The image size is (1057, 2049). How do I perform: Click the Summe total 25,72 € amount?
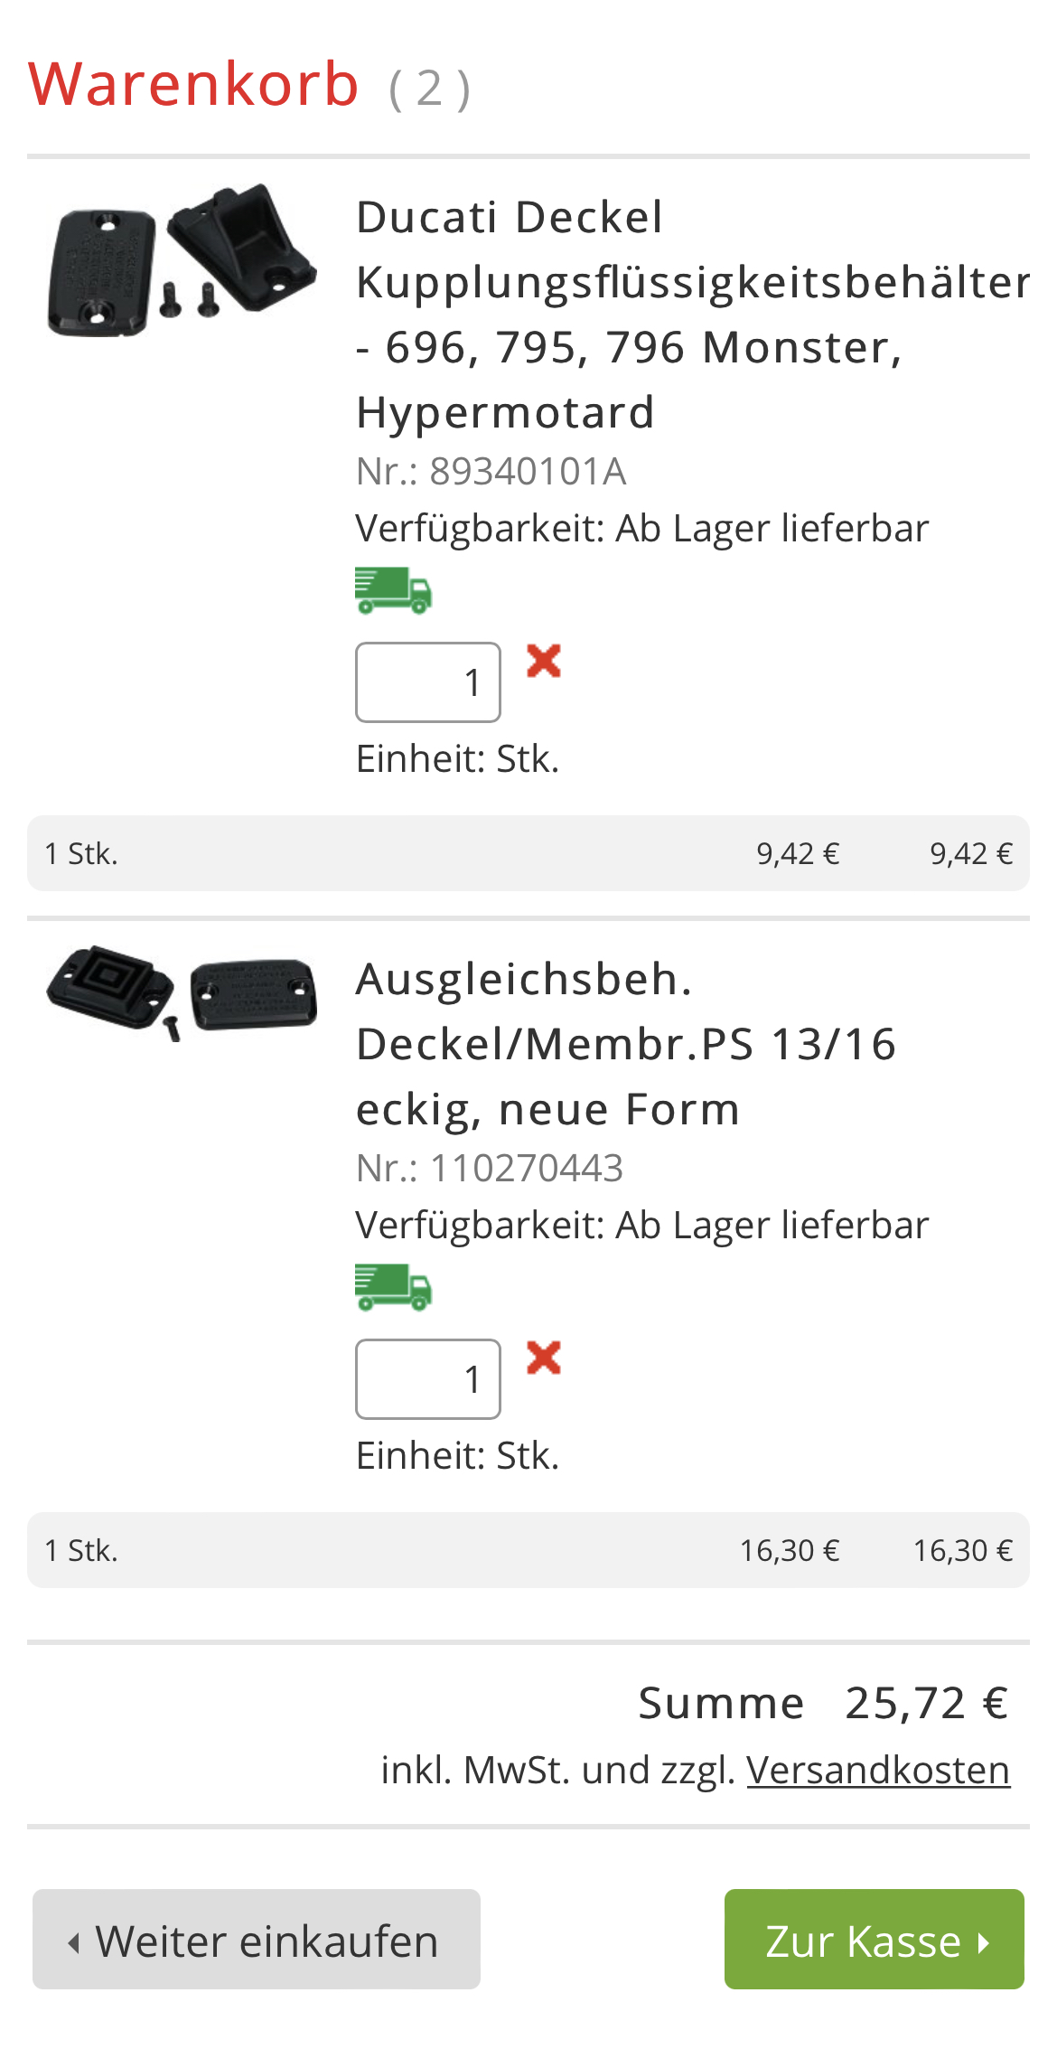click(927, 1704)
